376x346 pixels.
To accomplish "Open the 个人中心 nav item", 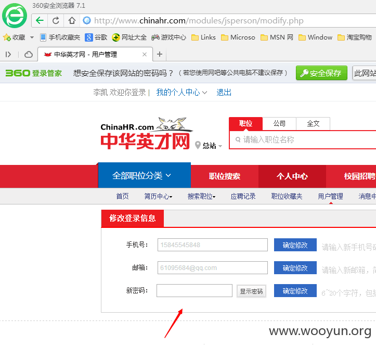I will point(292,176).
